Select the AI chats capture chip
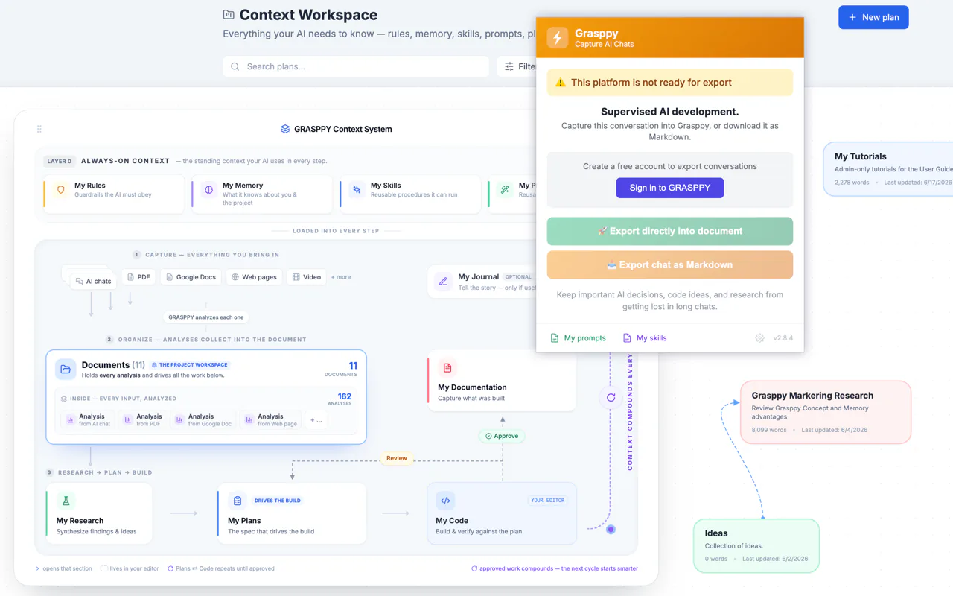This screenshot has height=596, width=953. [94, 281]
